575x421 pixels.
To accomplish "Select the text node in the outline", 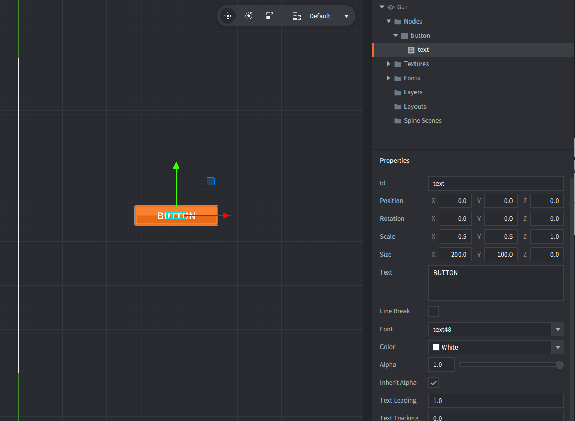I will (423, 49).
